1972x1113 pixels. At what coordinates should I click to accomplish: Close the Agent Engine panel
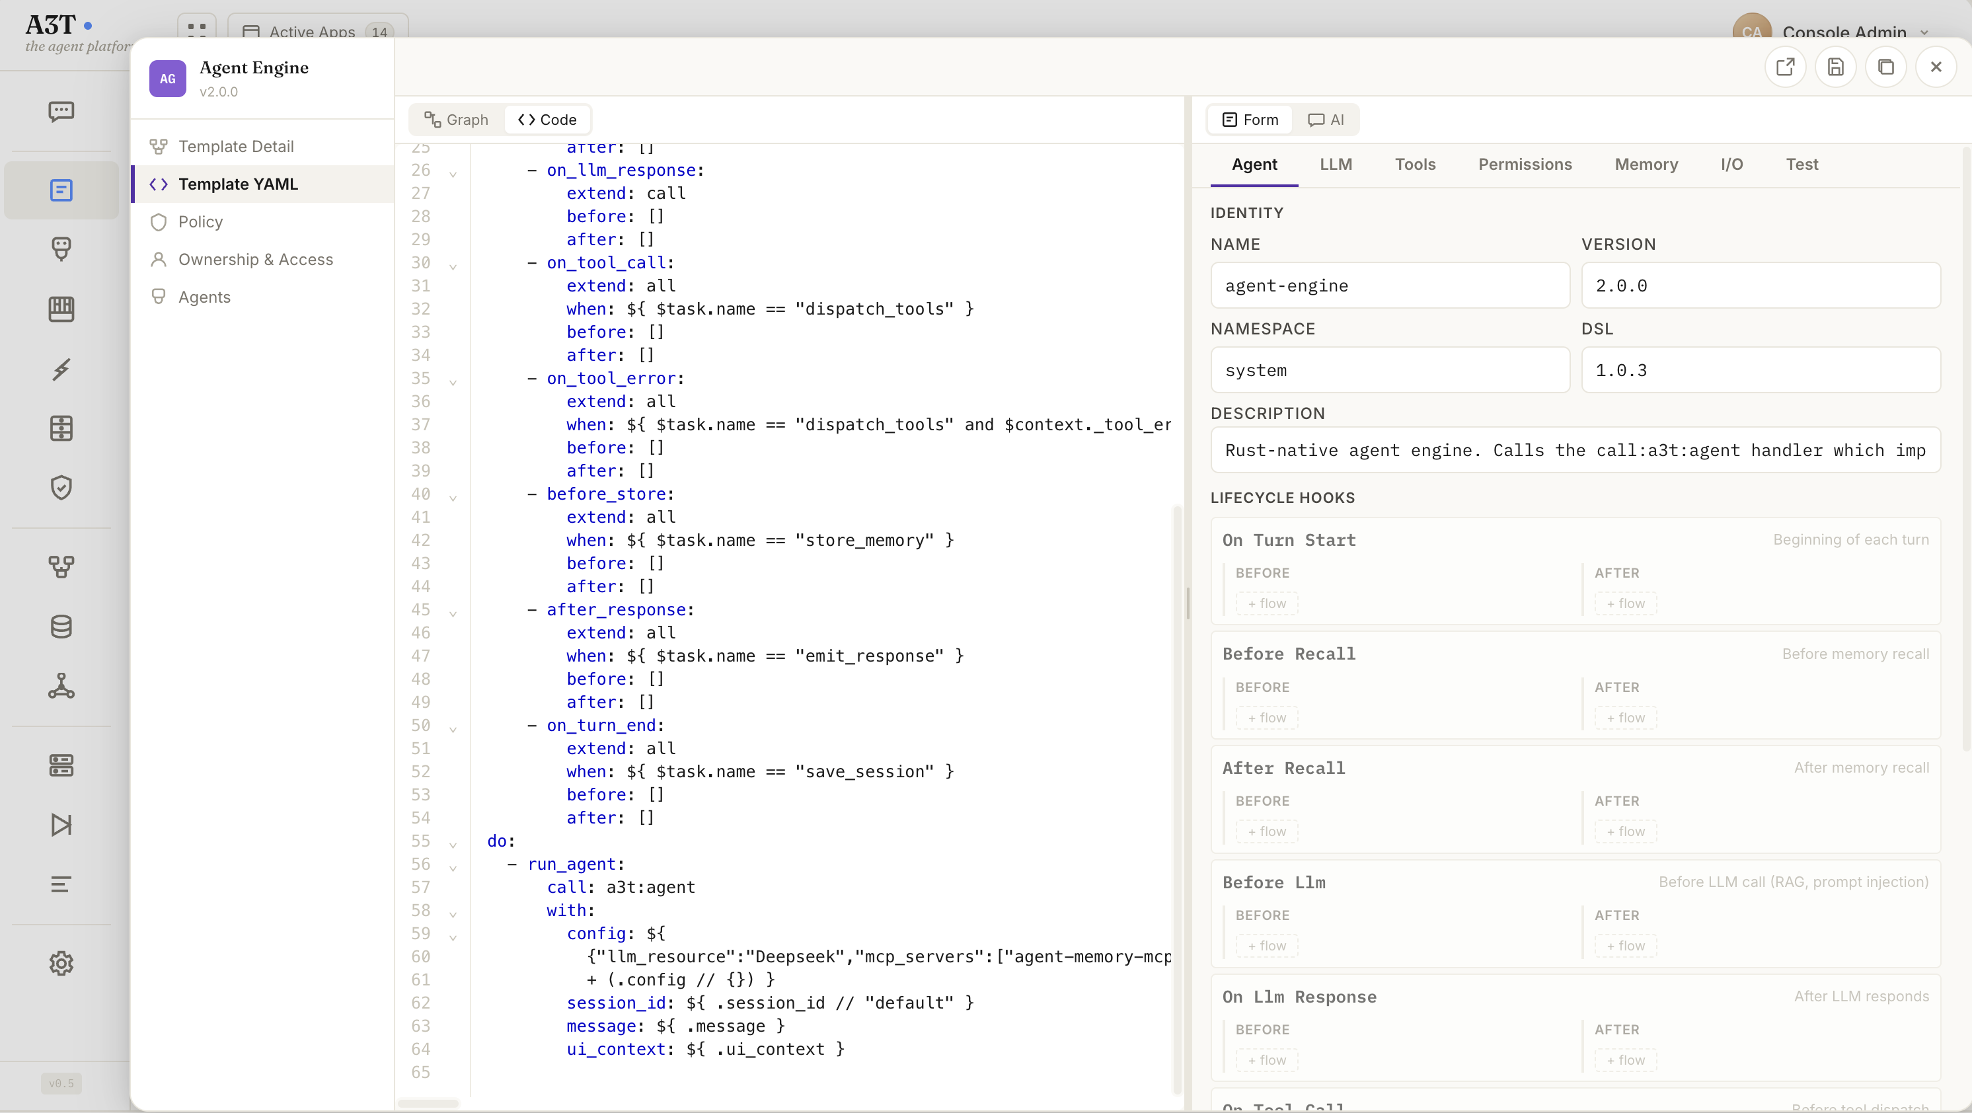point(1936,67)
